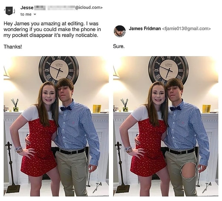Screen dimensions: 222x201
Task: Open the original photo attachment on left
Action: (x=56, y=126)
